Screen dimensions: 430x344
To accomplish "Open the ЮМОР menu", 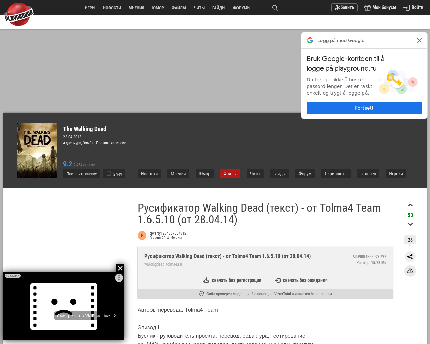I will point(158,8).
